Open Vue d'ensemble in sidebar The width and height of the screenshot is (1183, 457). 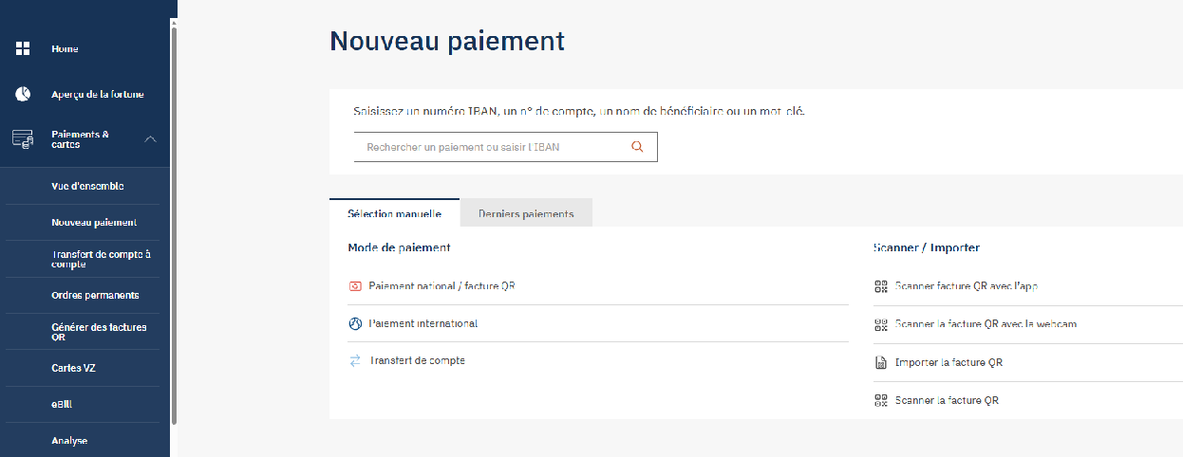coord(87,186)
